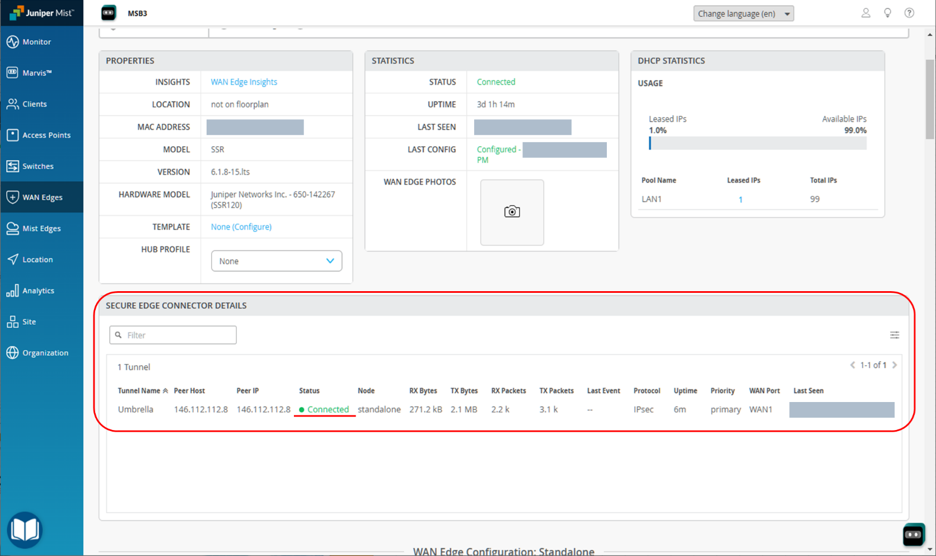Click the WAN Edge photos camera icon

[512, 212]
